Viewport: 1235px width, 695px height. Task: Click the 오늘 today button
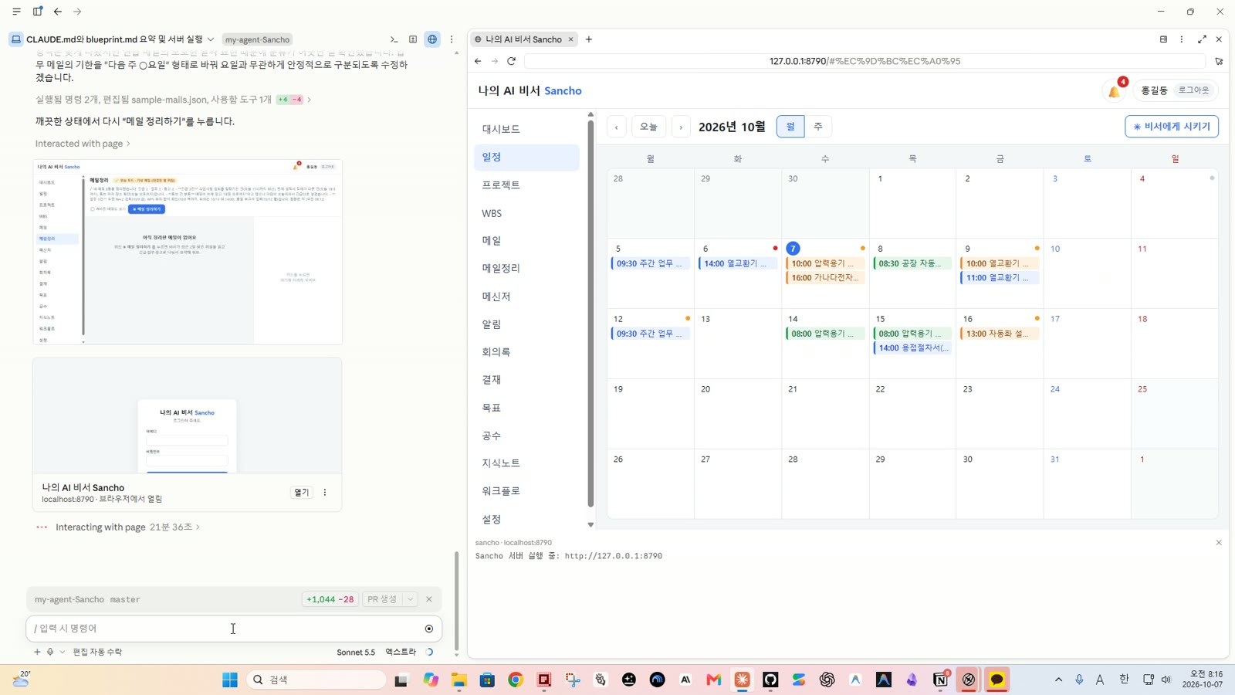tap(649, 127)
